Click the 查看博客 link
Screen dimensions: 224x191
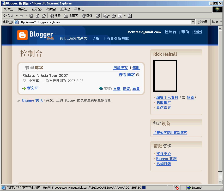pyautogui.click(x=127, y=75)
